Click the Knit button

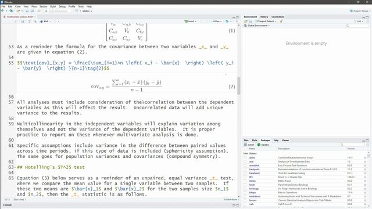[x=44, y=21]
